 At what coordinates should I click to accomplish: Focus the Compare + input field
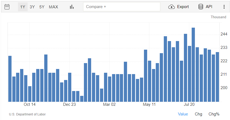pyautogui.click(x=122, y=7)
